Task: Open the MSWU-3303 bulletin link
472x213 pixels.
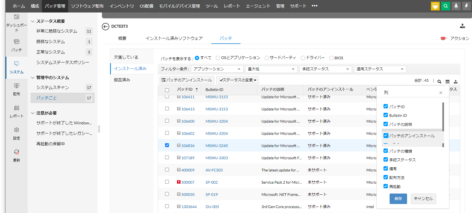Action: tap(217, 158)
